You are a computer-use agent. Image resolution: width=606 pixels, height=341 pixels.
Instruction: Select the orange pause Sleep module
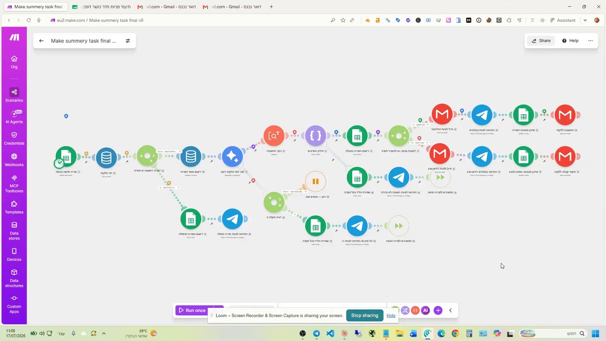316,181
